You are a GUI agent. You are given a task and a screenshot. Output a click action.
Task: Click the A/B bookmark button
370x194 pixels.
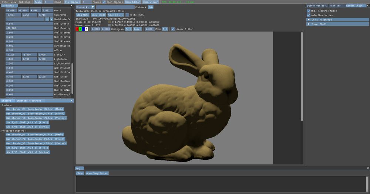[x=151, y=7]
